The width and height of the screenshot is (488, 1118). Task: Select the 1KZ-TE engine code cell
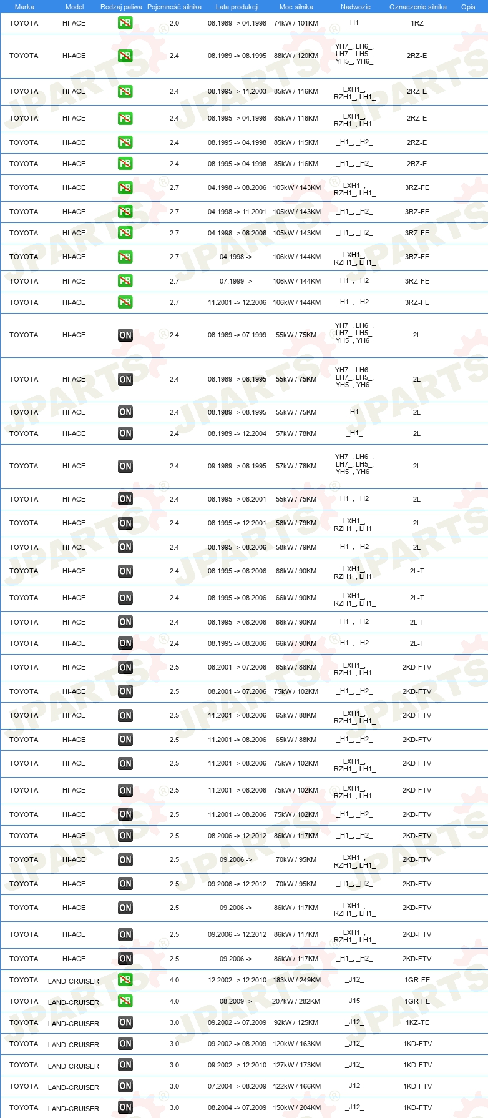click(x=417, y=1022)
